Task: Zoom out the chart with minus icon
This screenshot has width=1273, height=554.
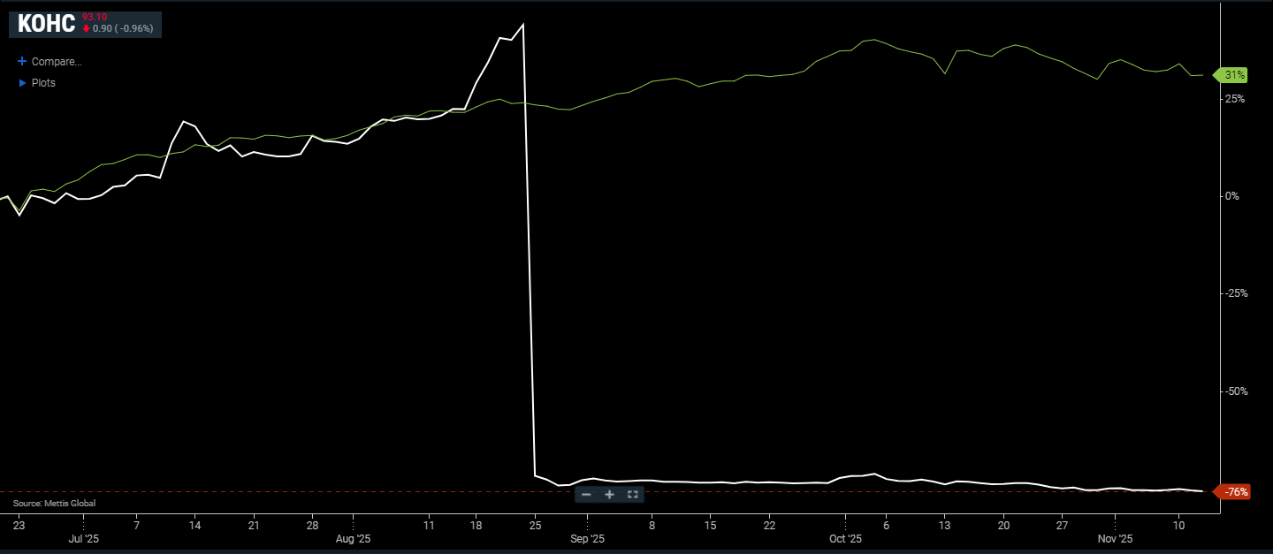Action: 586,495
